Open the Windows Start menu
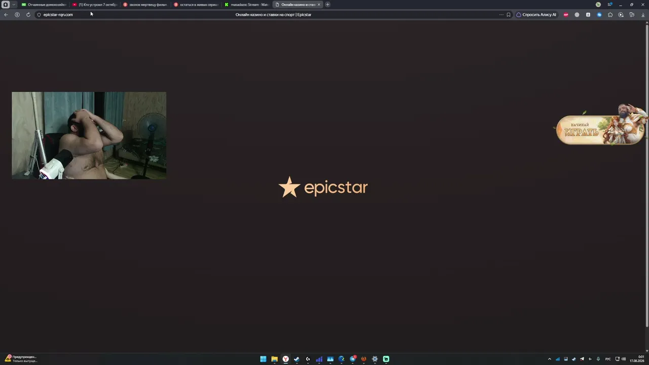This screenshot has height=365, width=649. pos(263,359)
